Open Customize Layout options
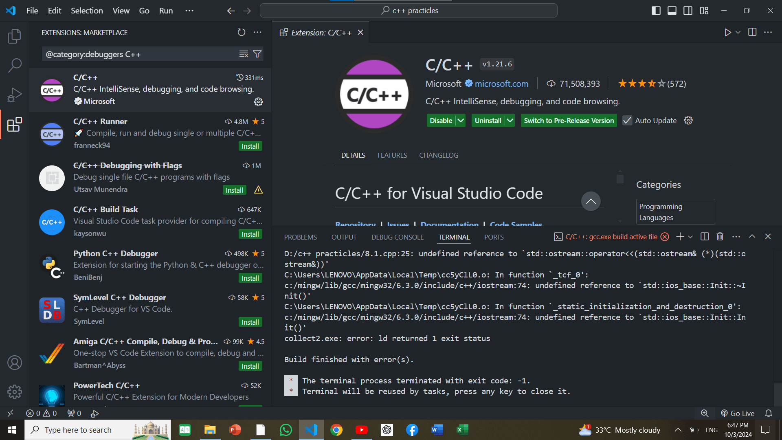 tap(704, 11)
